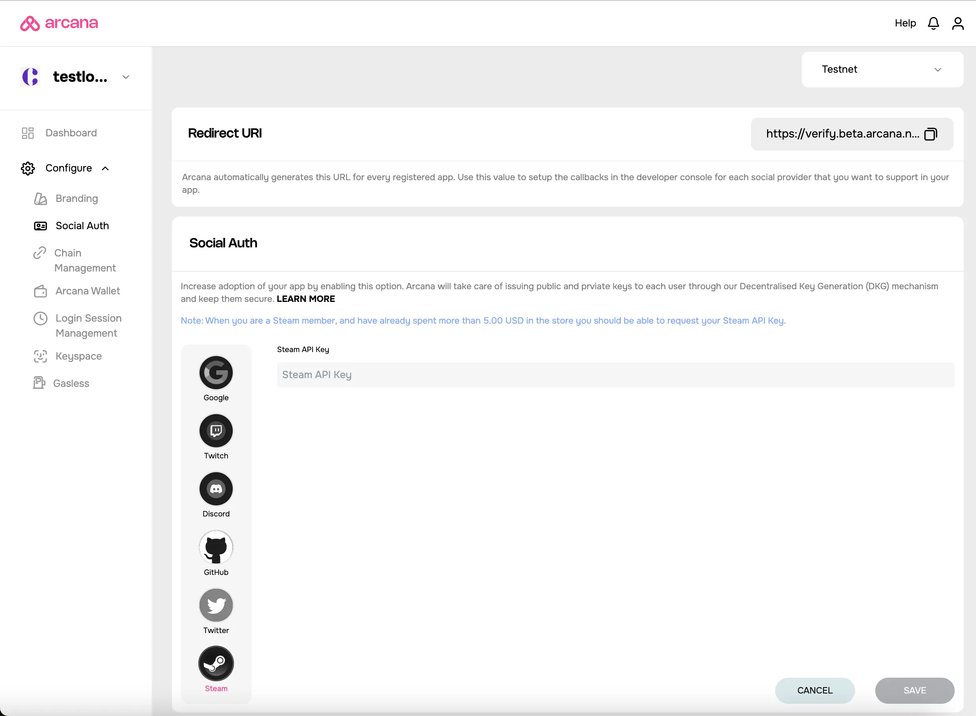
Task: Click the SAVE button
Action: tap(914, 690)
